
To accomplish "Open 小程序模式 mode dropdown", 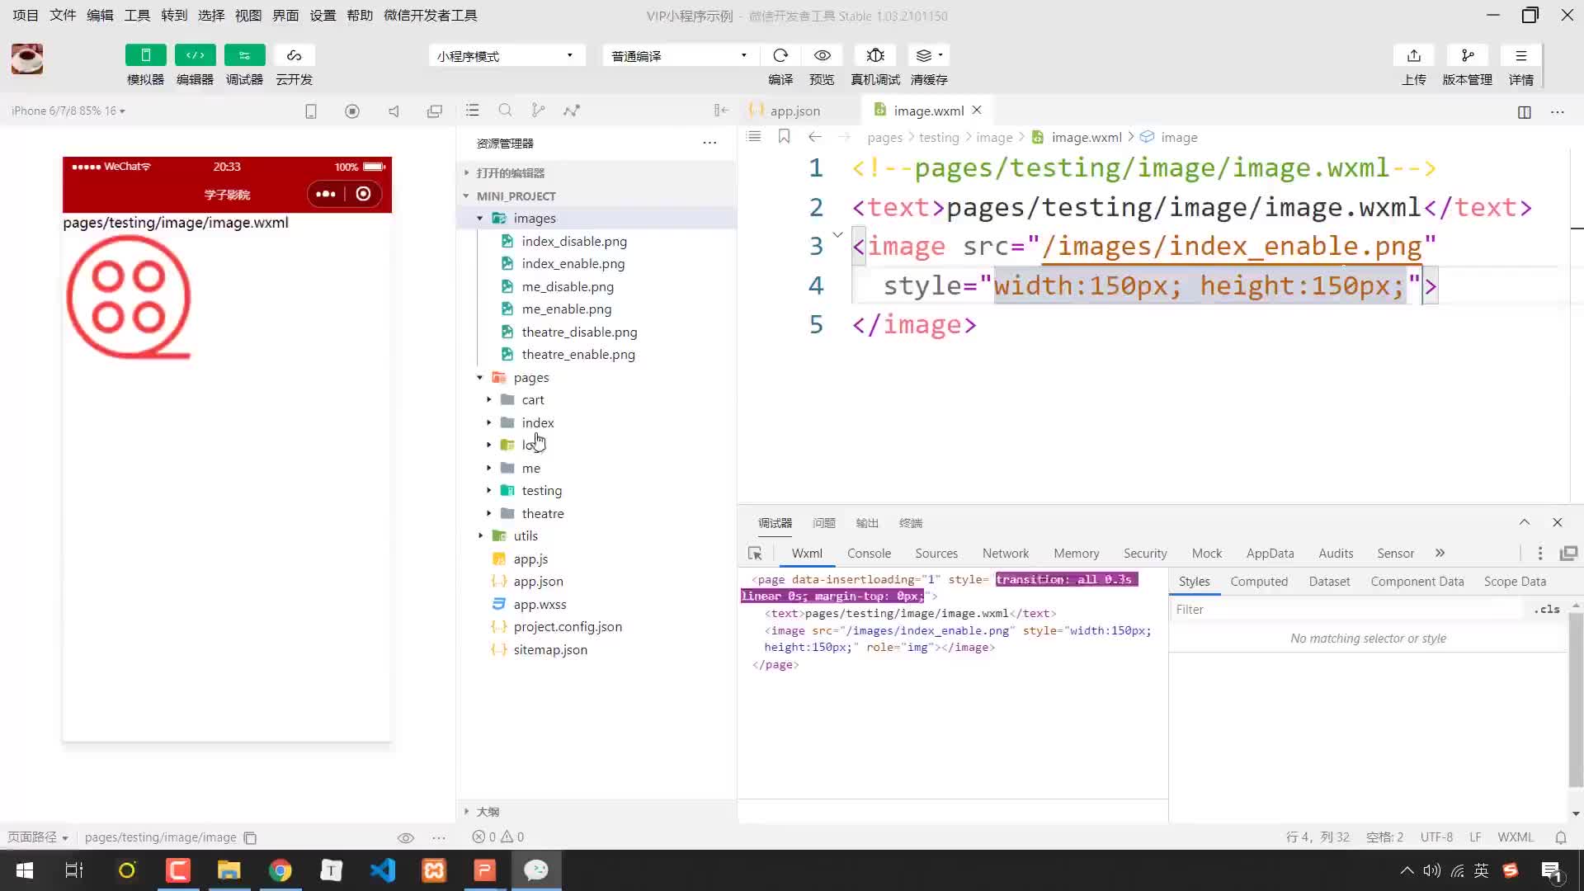I will click(x=506, y=55).
